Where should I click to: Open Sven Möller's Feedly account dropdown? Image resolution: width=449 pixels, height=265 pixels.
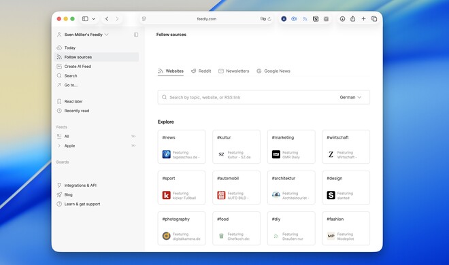point(83,35)
